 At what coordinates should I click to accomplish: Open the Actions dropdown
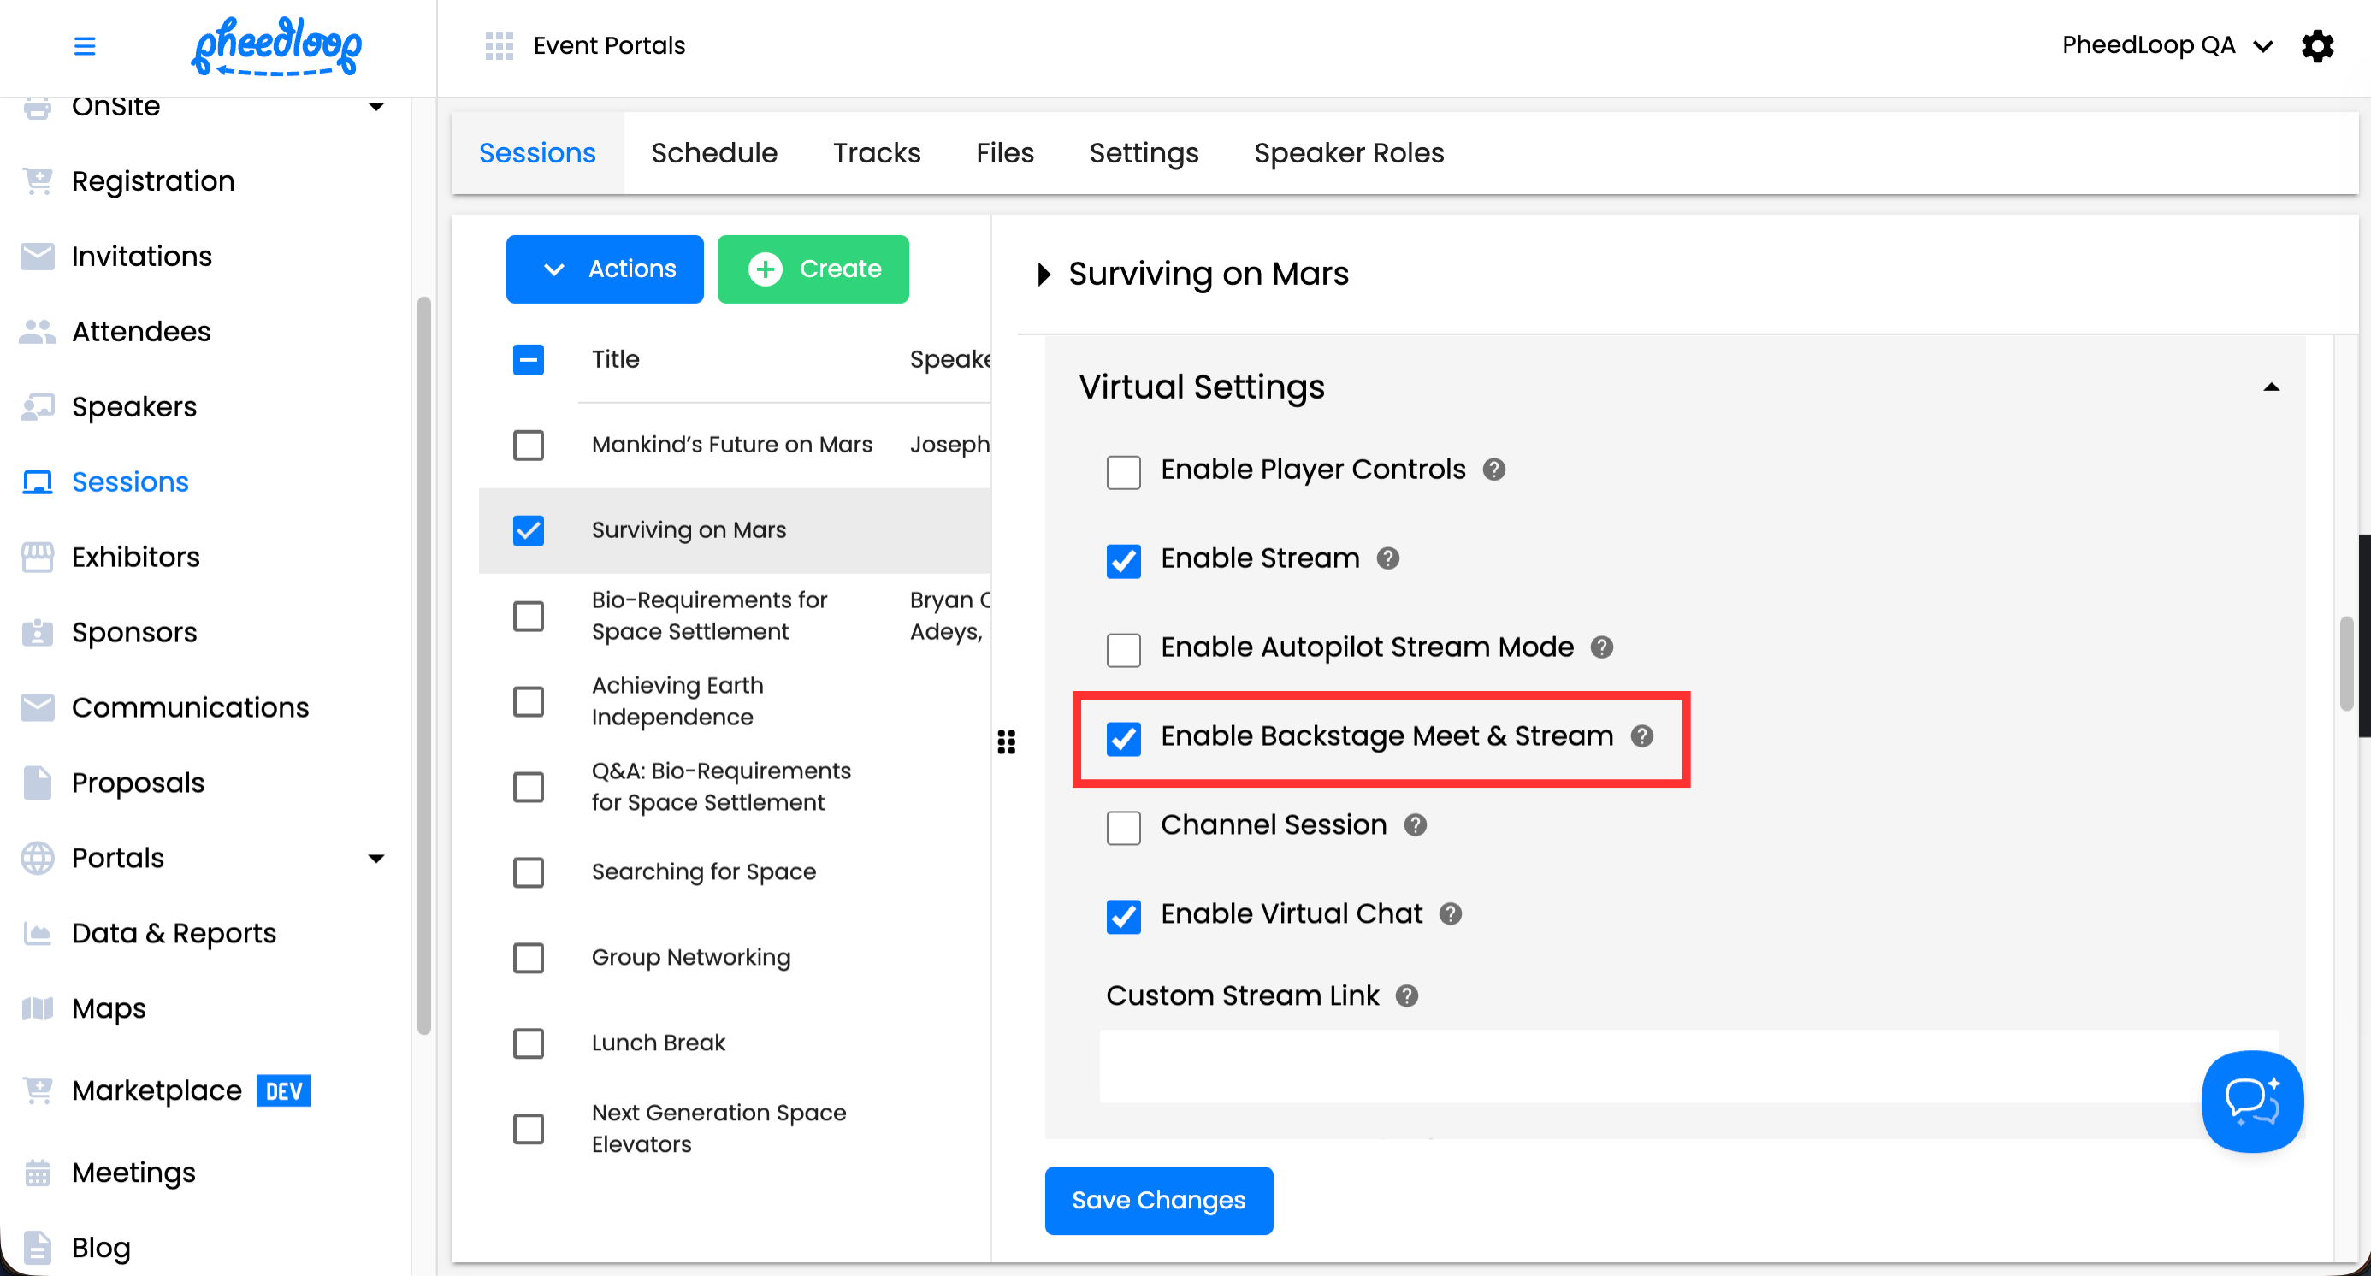605,269
